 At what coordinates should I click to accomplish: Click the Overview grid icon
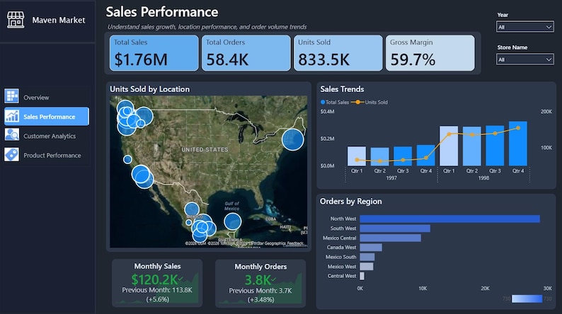(12, 96)
